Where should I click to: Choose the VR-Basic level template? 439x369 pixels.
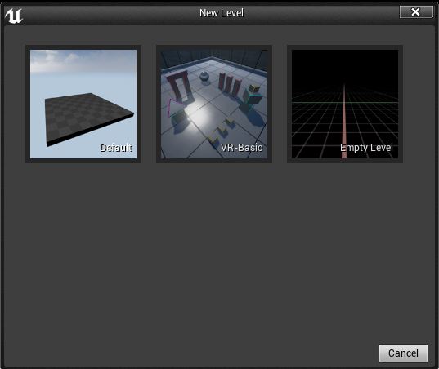coord(214,104)
